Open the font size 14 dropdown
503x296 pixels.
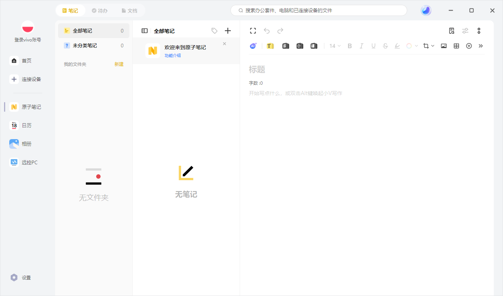(x=335, y=46)
